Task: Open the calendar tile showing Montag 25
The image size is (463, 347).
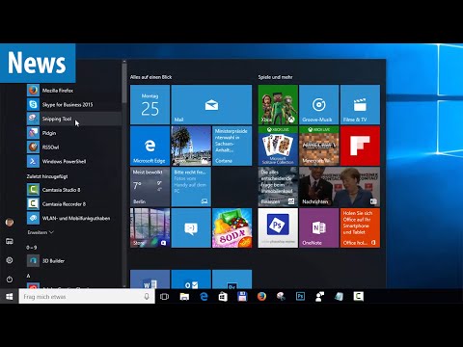Action: coord(150,104)
